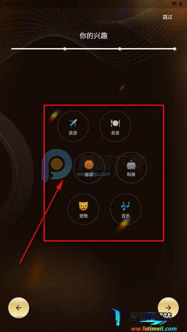Pick the 运动 basketball sports interest
This screenshot has height=332, width=187.
89,168
